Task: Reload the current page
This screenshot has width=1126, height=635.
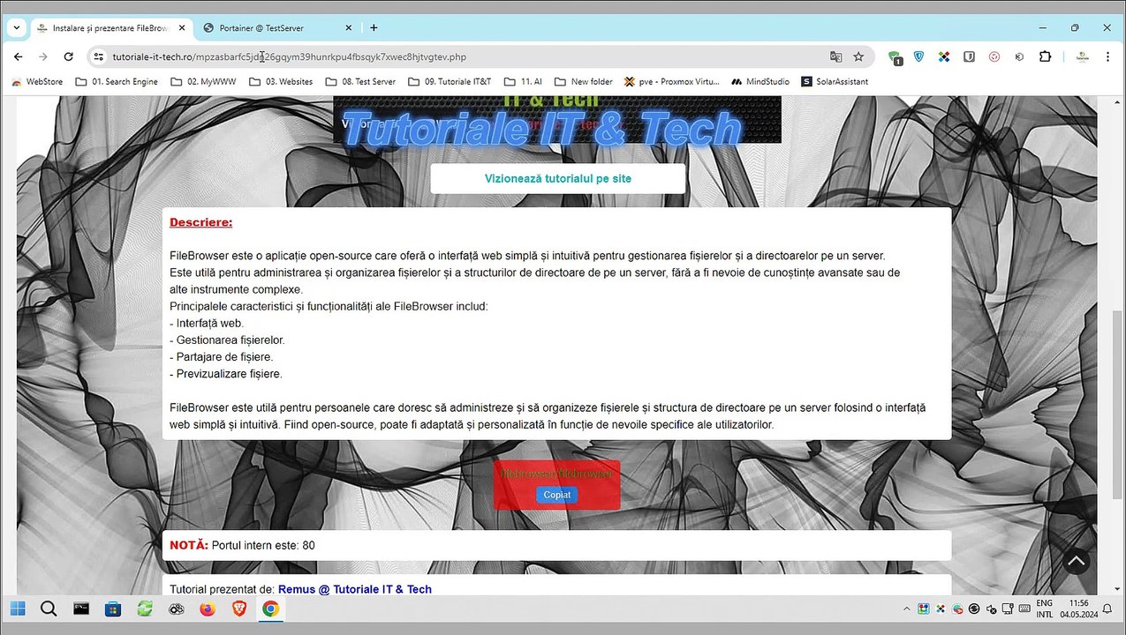Action: click(x=68, y=56)
